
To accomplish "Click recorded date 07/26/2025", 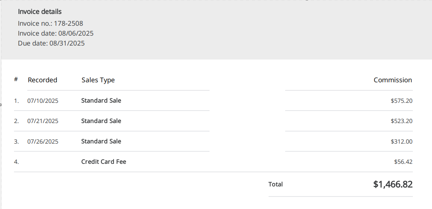I will click(43, 141).
